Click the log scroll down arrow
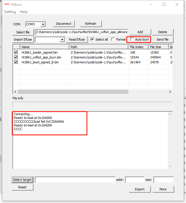186x203 pixels. tap(170, 166)
